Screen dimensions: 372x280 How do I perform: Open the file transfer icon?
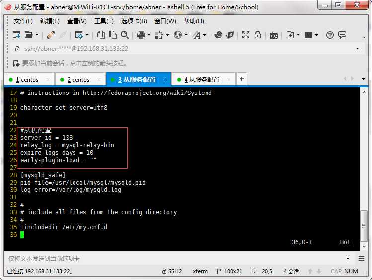click(x=159, y=35)
